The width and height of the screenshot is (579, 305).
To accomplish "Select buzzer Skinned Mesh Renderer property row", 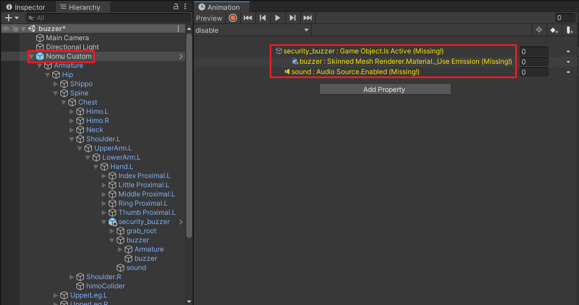I will (x=402, y=61).
